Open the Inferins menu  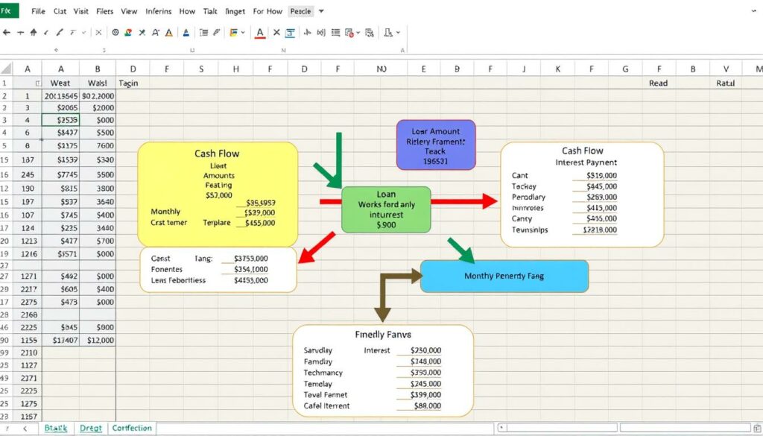pyautogui.click(x=159, y=11)
